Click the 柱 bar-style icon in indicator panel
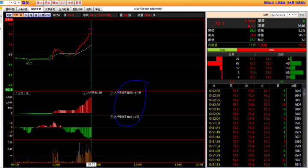 tap(27, 93)
